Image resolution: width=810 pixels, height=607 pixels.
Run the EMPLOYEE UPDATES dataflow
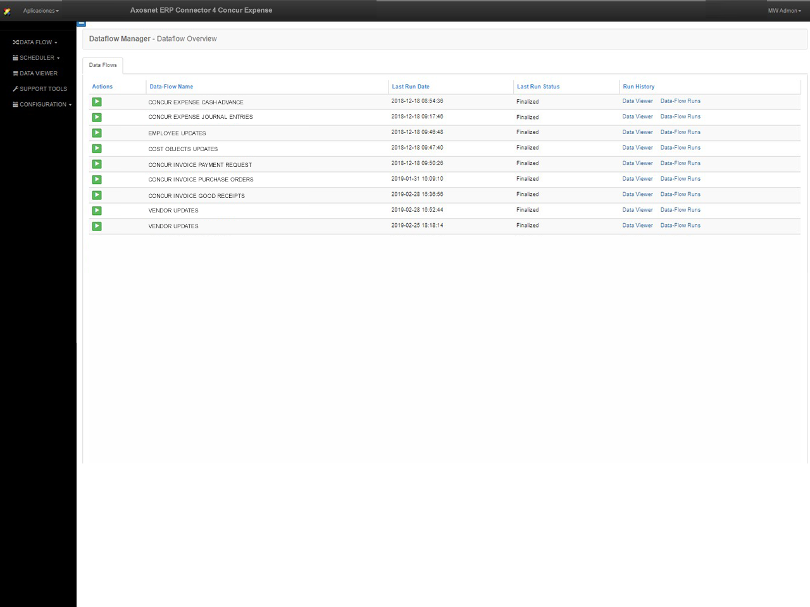click(x=96, y=133)
